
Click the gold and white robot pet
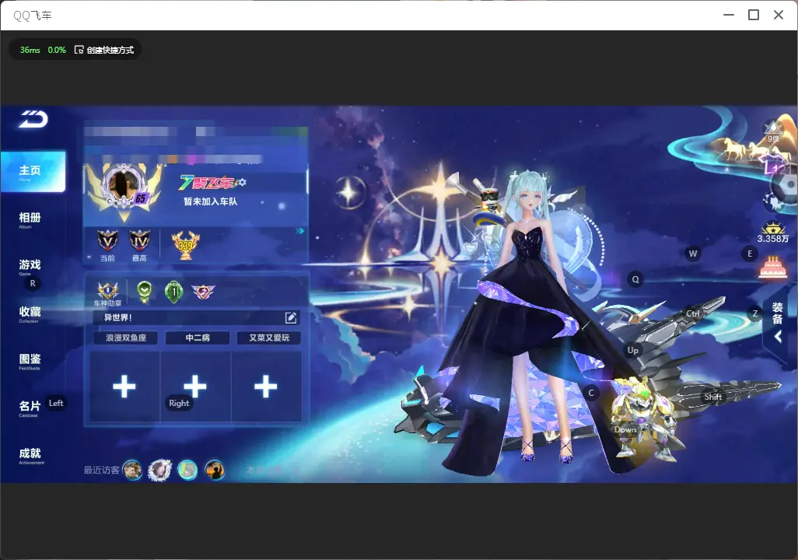coord(642,419)
